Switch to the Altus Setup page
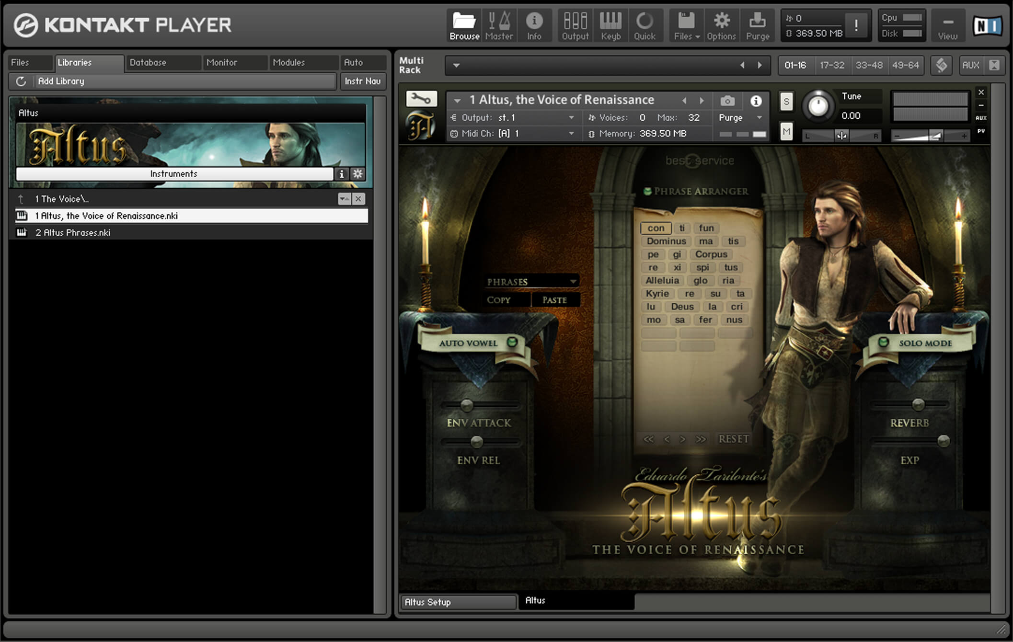Viewport: 1013px width, 642px height. [458, 602]
